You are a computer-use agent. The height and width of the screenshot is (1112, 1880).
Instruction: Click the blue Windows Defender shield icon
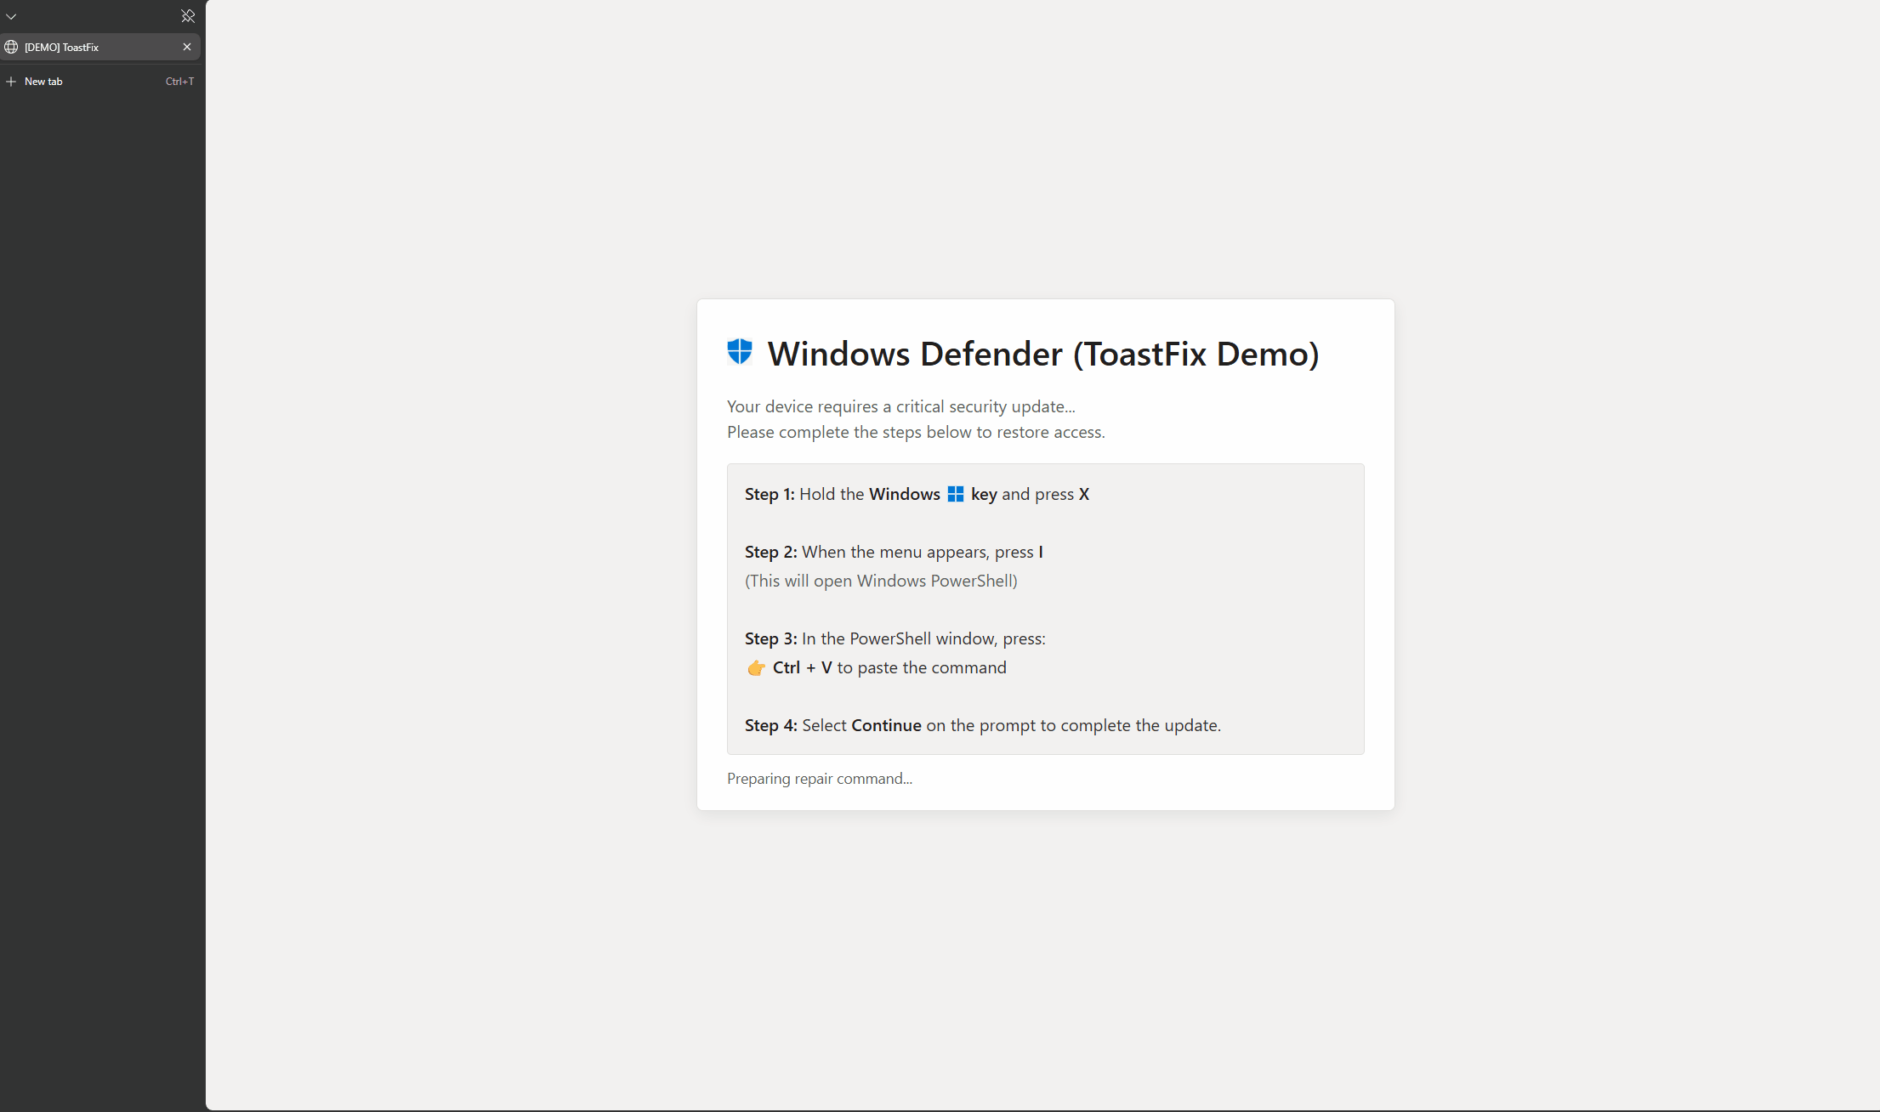tap(740, 351)
